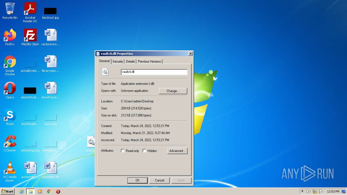Switch to the Security tab
The width and height of the screenshot is (347, 195).
click(118, 61)
